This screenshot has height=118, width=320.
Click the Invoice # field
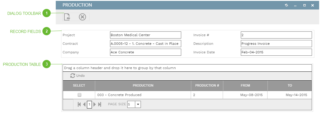pos(276,35)
